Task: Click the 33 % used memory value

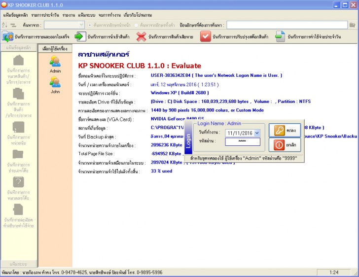Action: 161,171
